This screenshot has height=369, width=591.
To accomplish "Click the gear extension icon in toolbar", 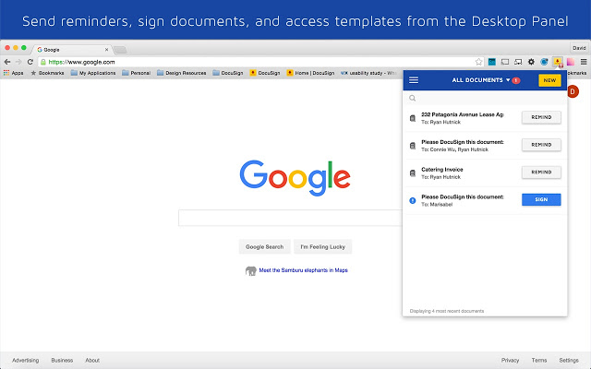I will click(531, 62).
